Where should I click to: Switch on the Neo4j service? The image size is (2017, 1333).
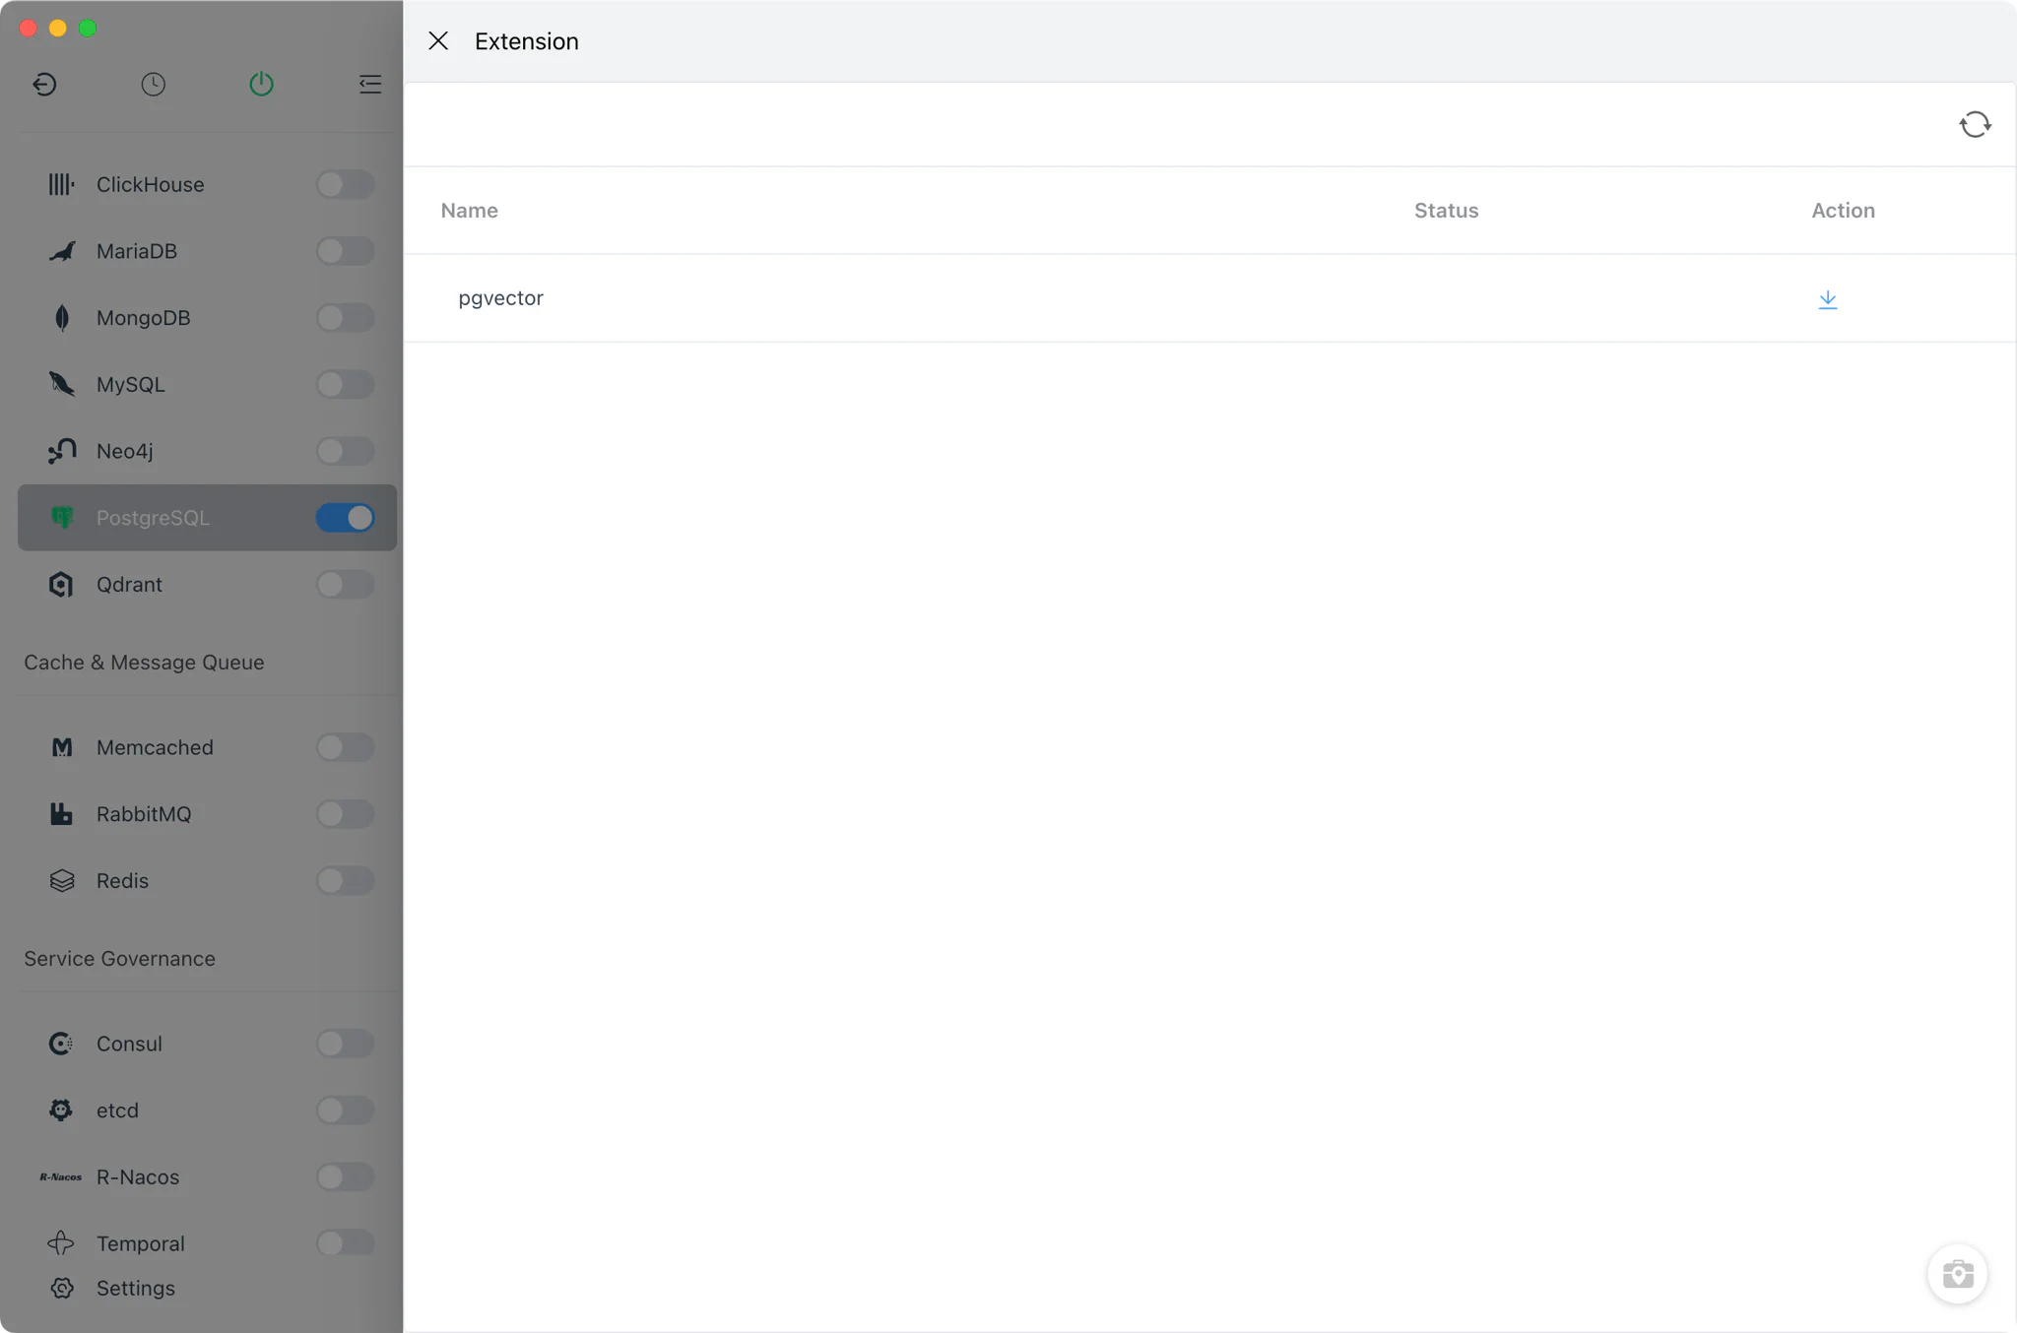tap(345, 451)
